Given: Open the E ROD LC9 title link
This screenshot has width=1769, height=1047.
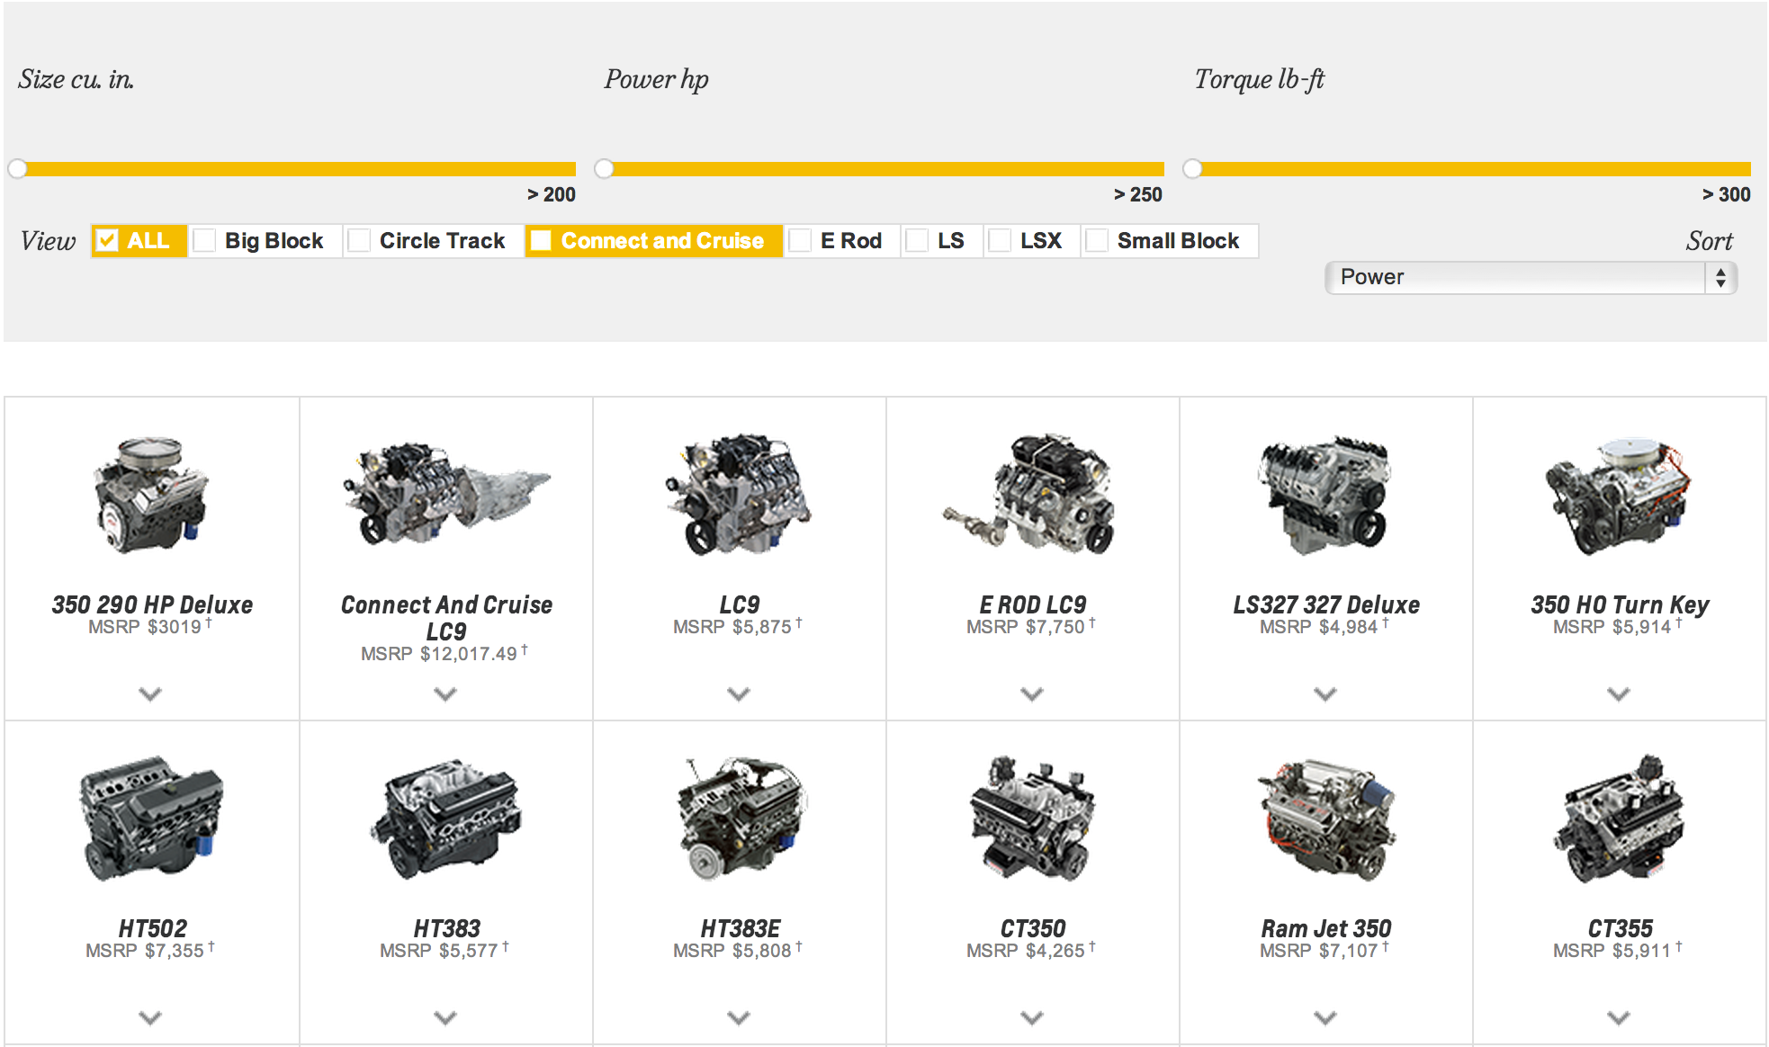Looking at the screenshot, I should point(1032,604).
